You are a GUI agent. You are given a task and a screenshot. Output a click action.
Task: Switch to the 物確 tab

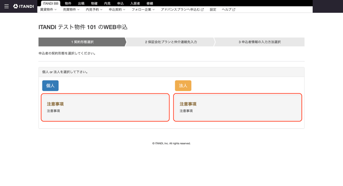tap(94, 4)
